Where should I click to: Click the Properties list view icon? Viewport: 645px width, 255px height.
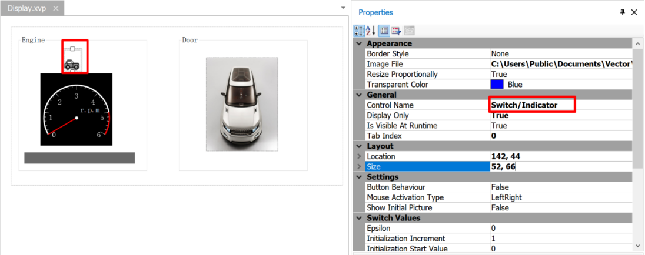(384, 31)
